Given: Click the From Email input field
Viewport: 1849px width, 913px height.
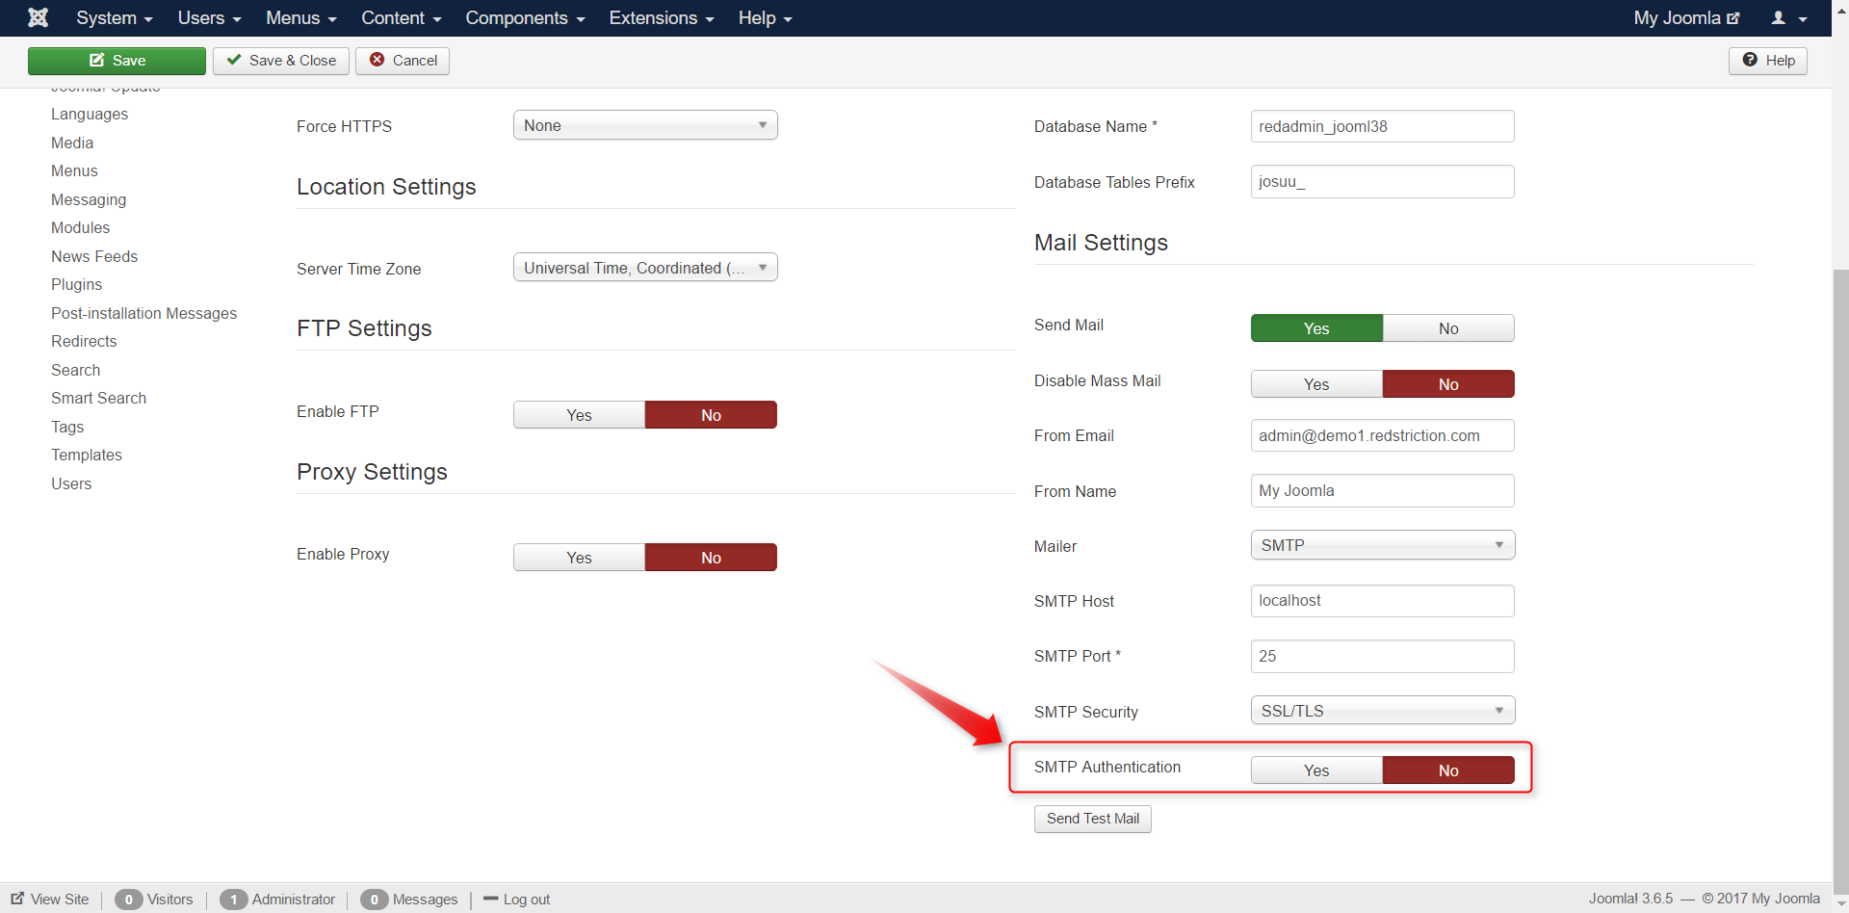Looking at the screenshot, I should [1383, 435].
